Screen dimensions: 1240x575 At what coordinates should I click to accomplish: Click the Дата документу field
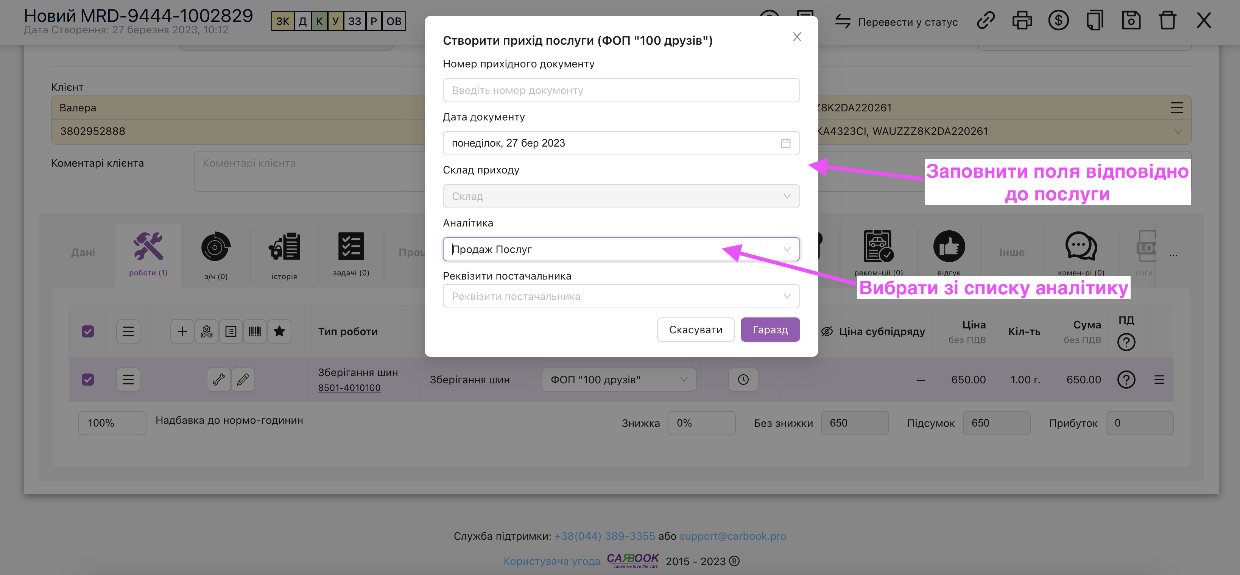click(621, 143)
